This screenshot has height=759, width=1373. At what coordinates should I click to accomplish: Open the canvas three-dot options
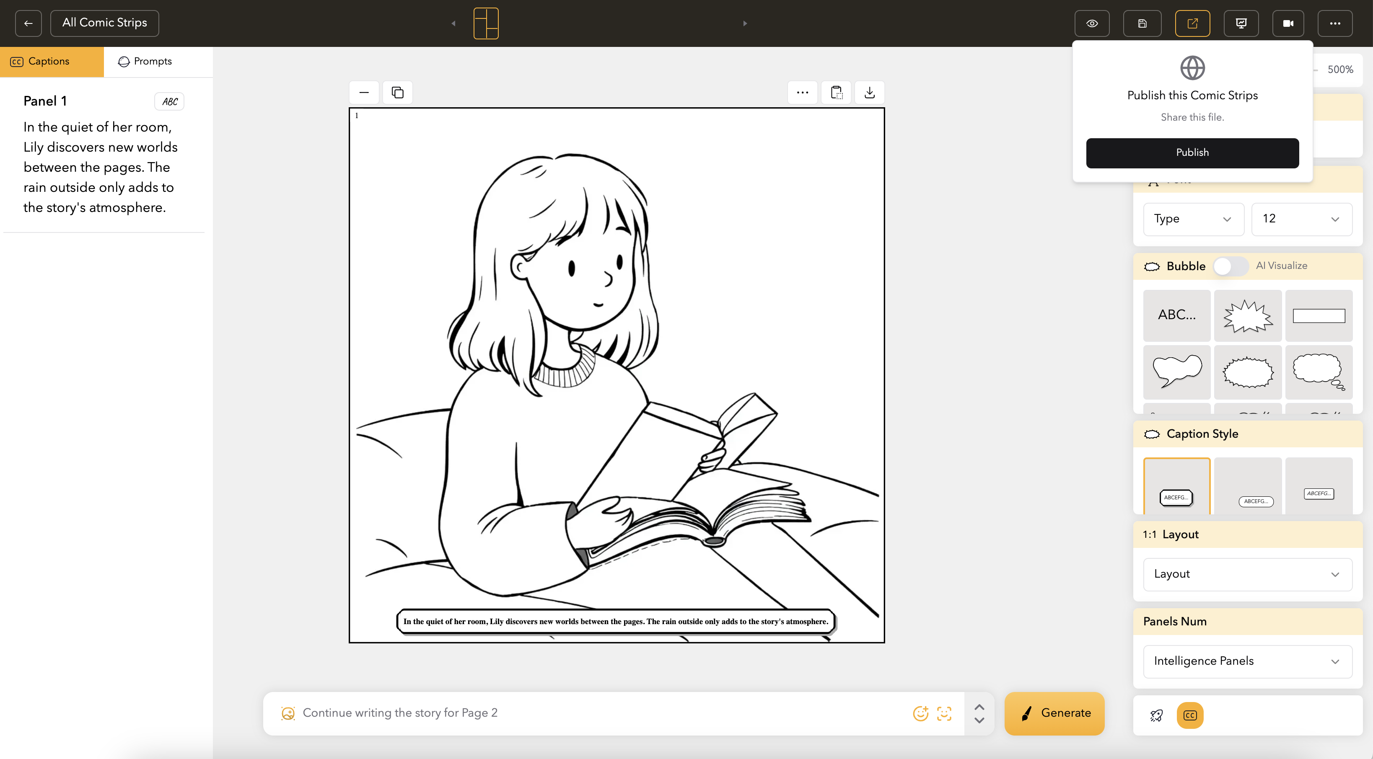coord(802,92)
